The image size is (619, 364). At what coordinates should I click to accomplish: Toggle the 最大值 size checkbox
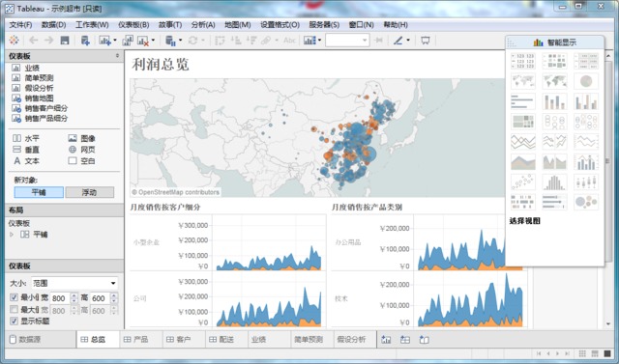click(14, 309)
